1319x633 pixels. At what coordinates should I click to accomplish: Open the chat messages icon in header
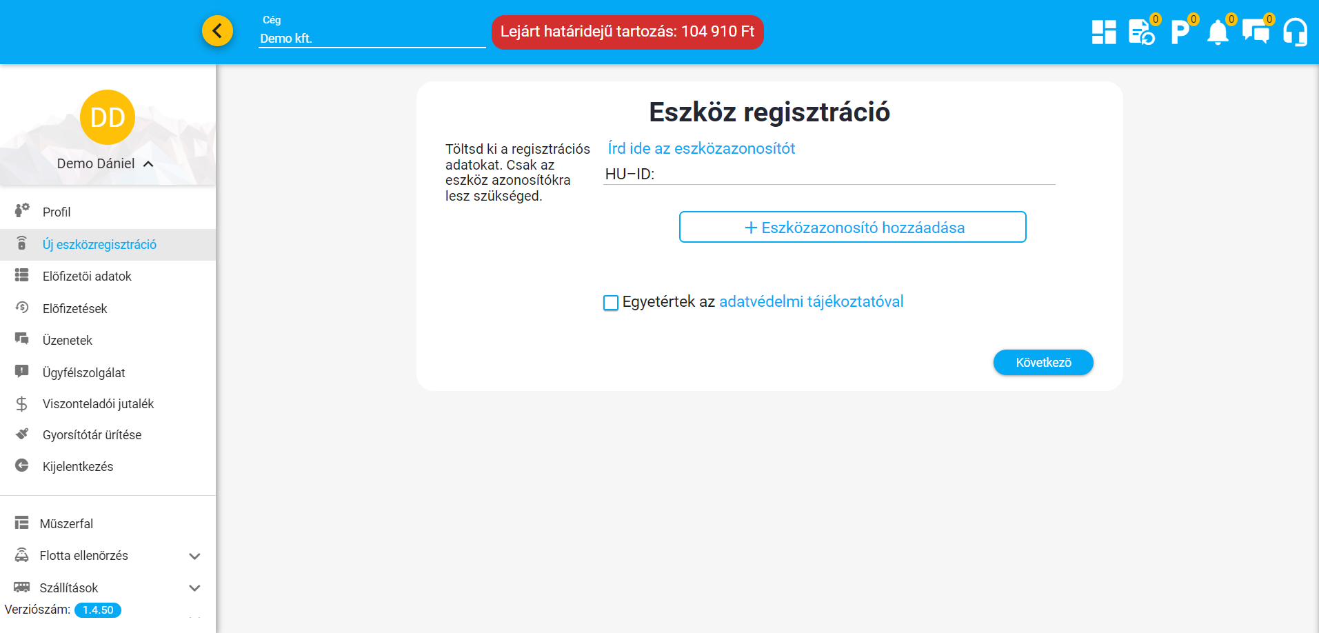coord(1256,32)
